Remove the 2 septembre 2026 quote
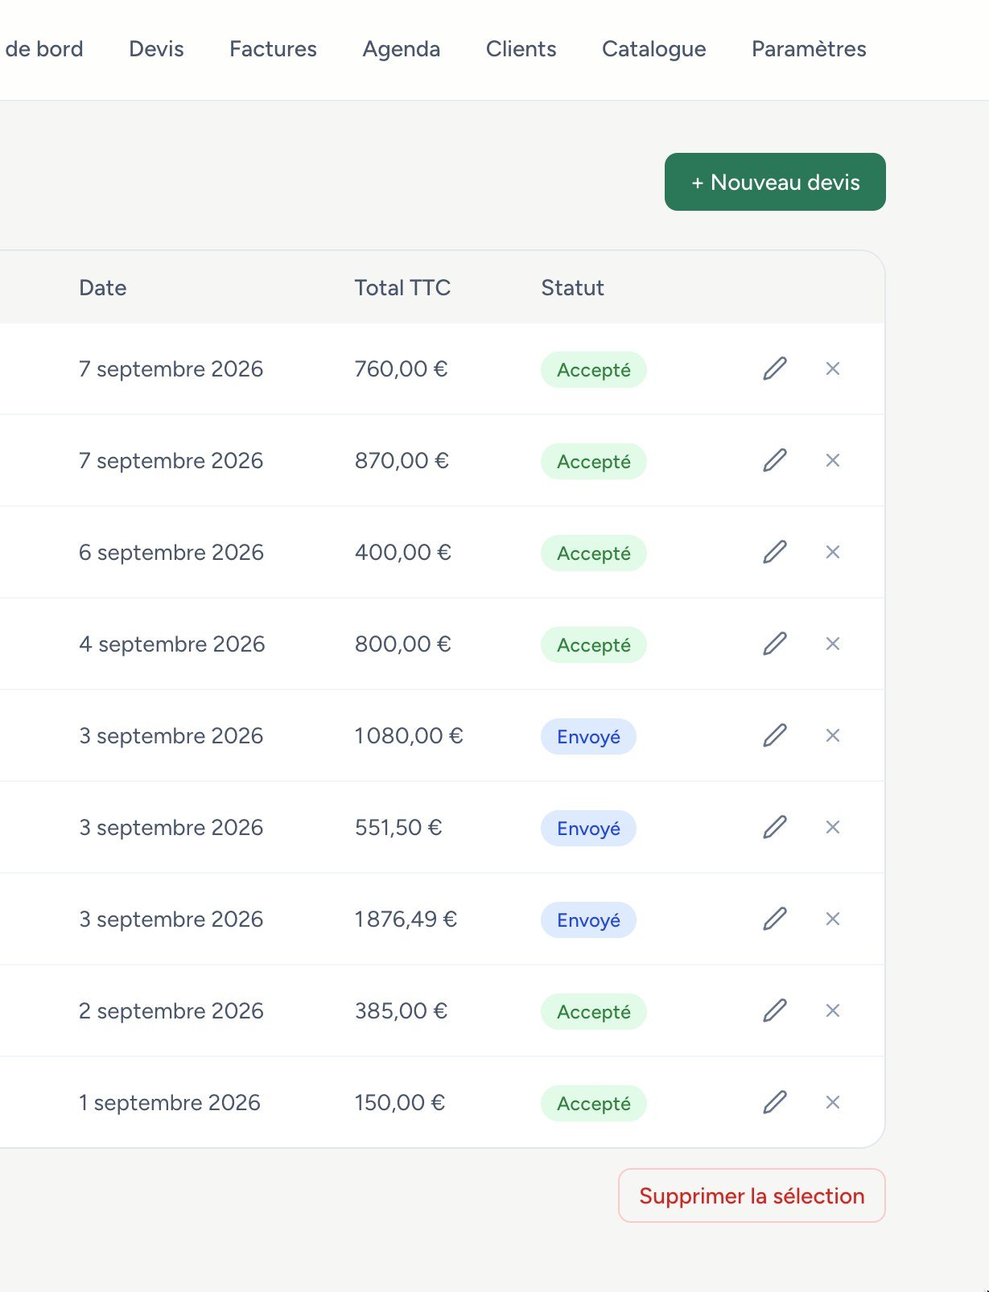The height and width of the screenshot is (1292, 989). point(833,1010)
